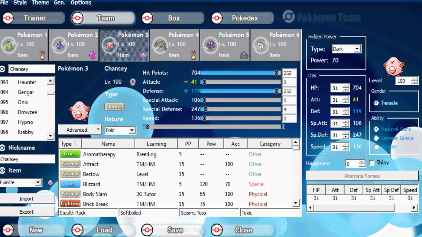
Task: Click the search icon beside the Chansey name field
Action: click(3, 69)
